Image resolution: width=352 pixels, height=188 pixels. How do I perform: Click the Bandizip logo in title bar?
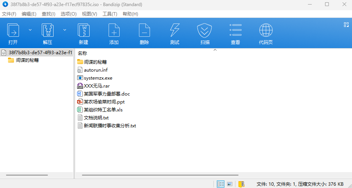pyautogui.click(x=5, y=4)
